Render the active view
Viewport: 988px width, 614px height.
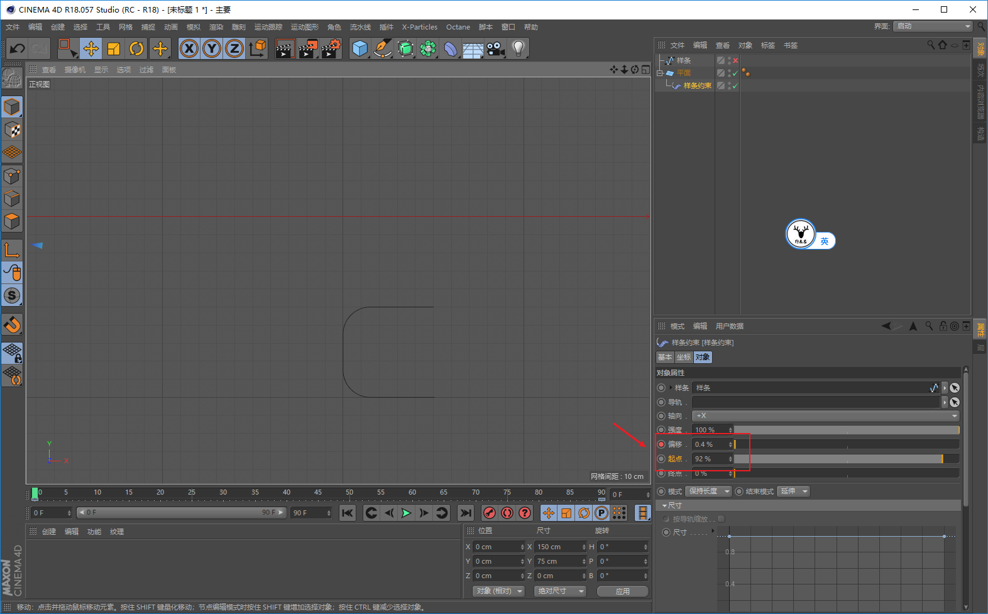[285, 48]
